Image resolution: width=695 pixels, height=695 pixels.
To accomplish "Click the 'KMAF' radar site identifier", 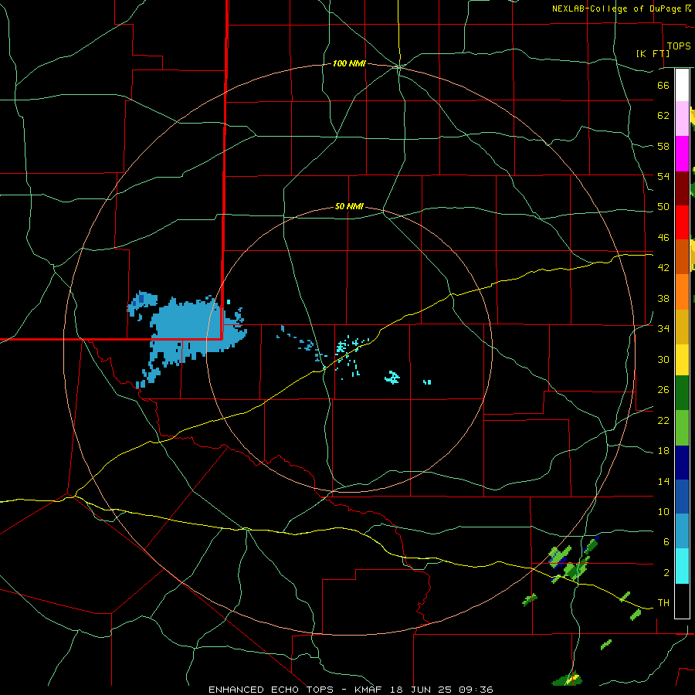I will (x=368, y=690).
